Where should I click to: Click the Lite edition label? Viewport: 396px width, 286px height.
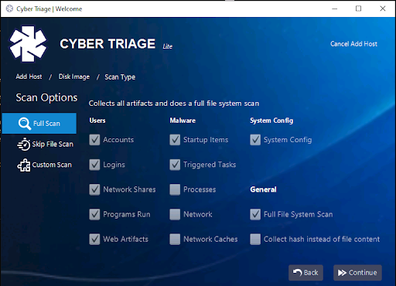pyautogui.click(x=168, y=46)
